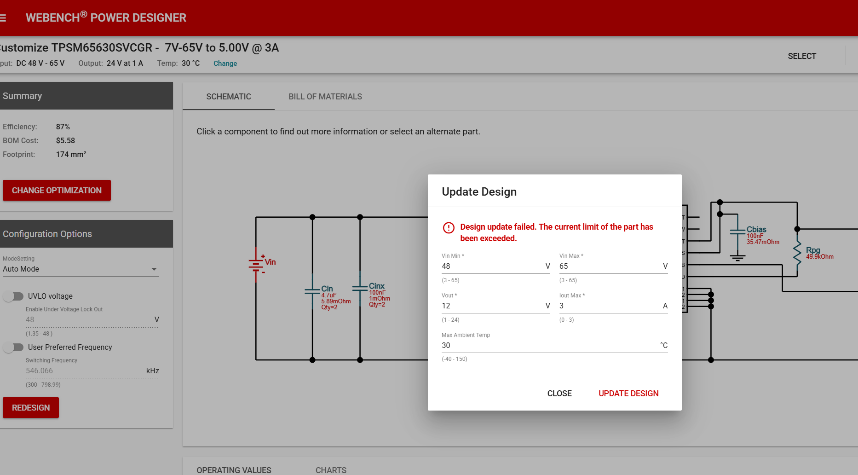The height and width of the screenshot is (475, 858).
Task: Open the hamburger navigation menu
Action: click(2, 18)
